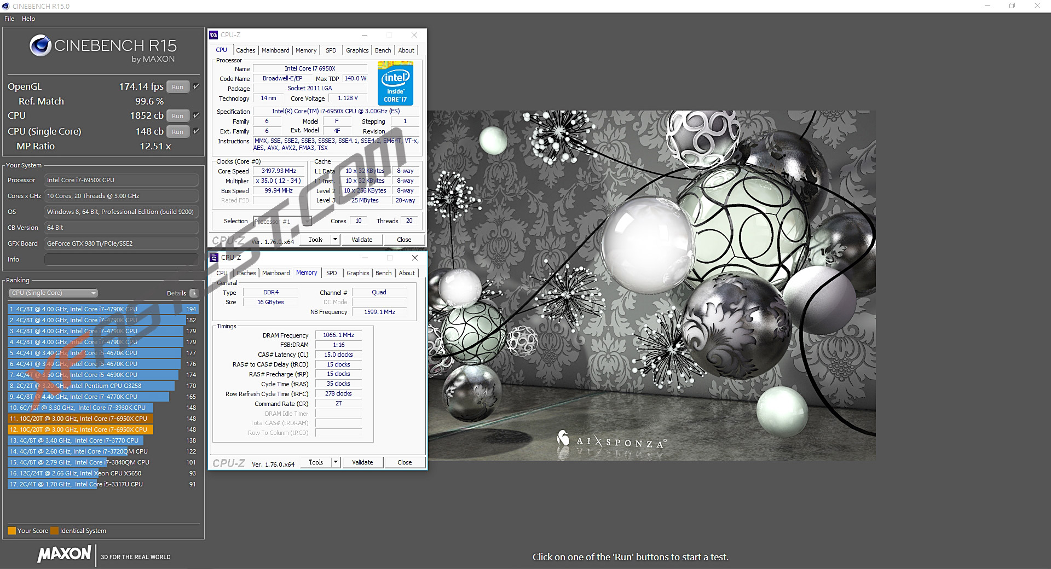
Task: Click the Identical System legend swatch
Action: pos(54,531)
